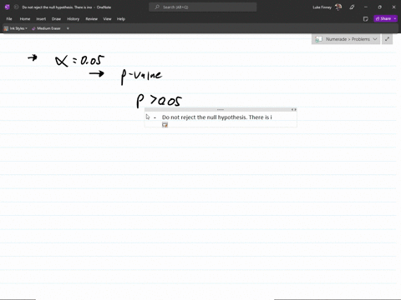401x300 pixels.
Task: Click the OneNote app logo icon
Action: click(x=8, y=7)
